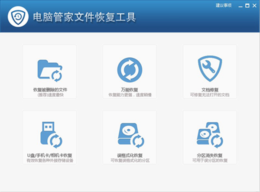260x192 pixels.
Task: Select the 误格式化恢复 label text
Action: [x=130, y=155]
